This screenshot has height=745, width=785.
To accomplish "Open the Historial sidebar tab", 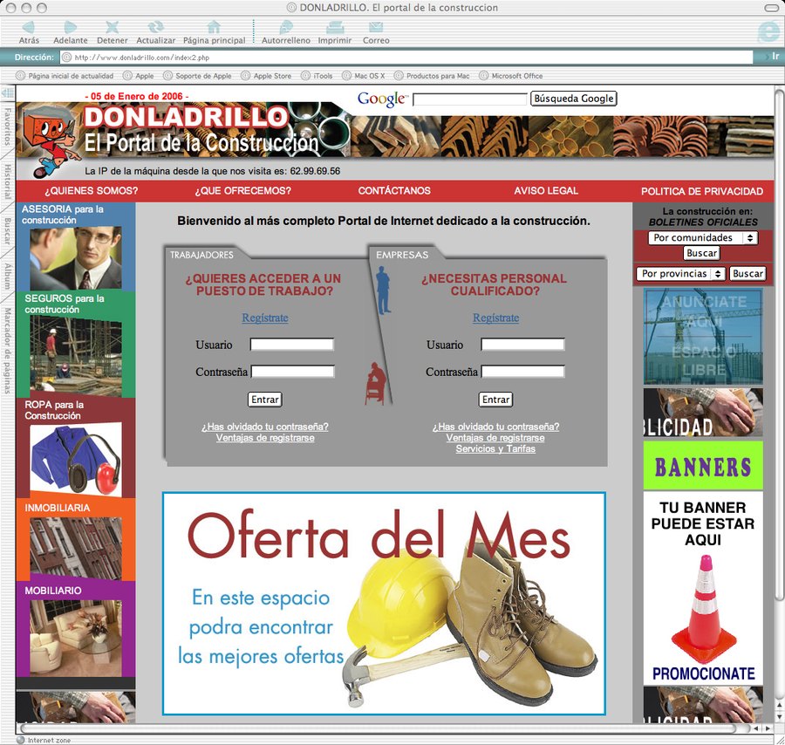I will pyautogui.click(x=8, y=182).
